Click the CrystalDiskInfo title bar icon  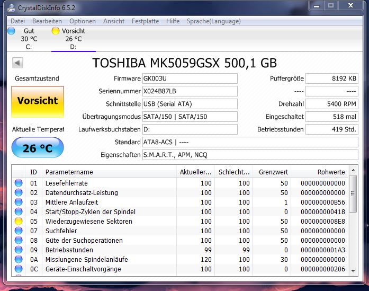click(x=11, y=8)
